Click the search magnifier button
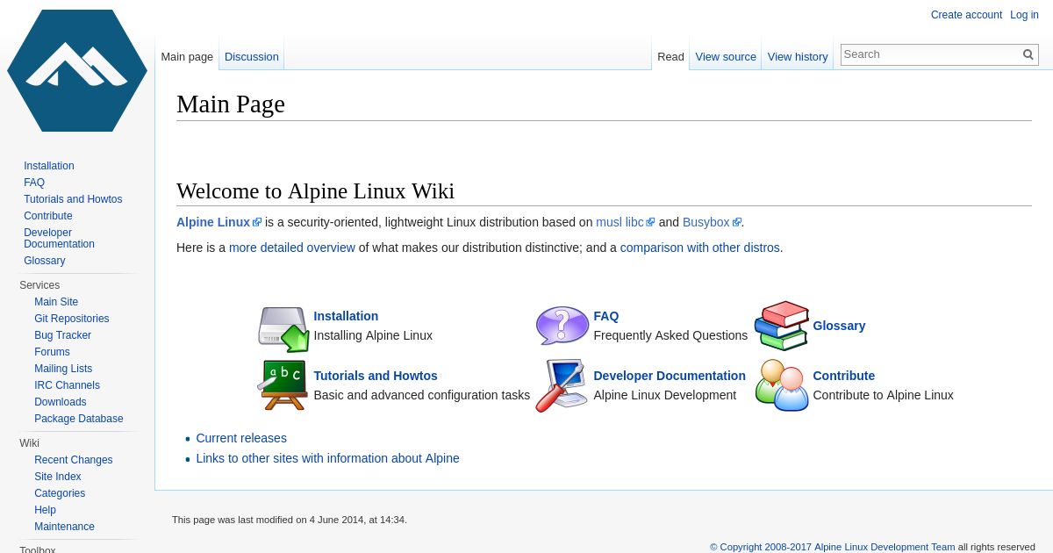Image resolution: width=1053 pixels, height=553 pixels. point(1028,54)
